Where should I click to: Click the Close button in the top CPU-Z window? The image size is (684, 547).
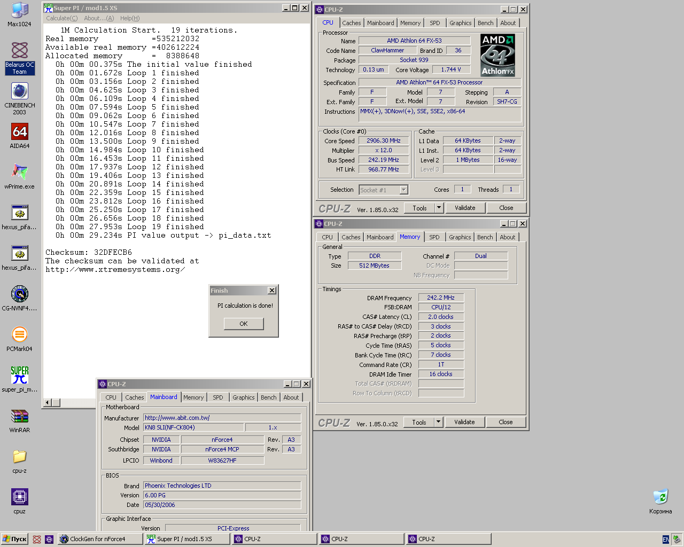pyautogui.click(x=506, y=208)
